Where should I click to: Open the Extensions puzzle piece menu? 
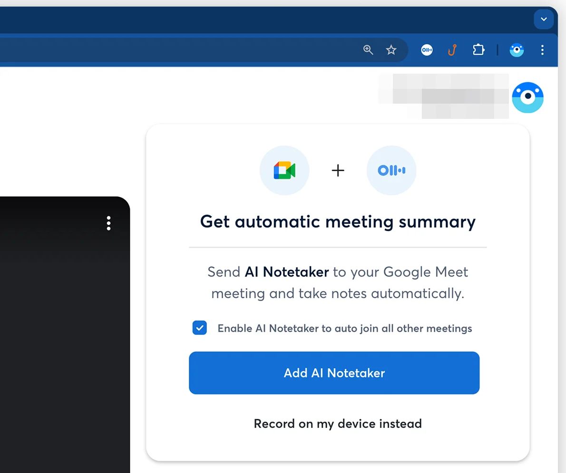[478, 50]
